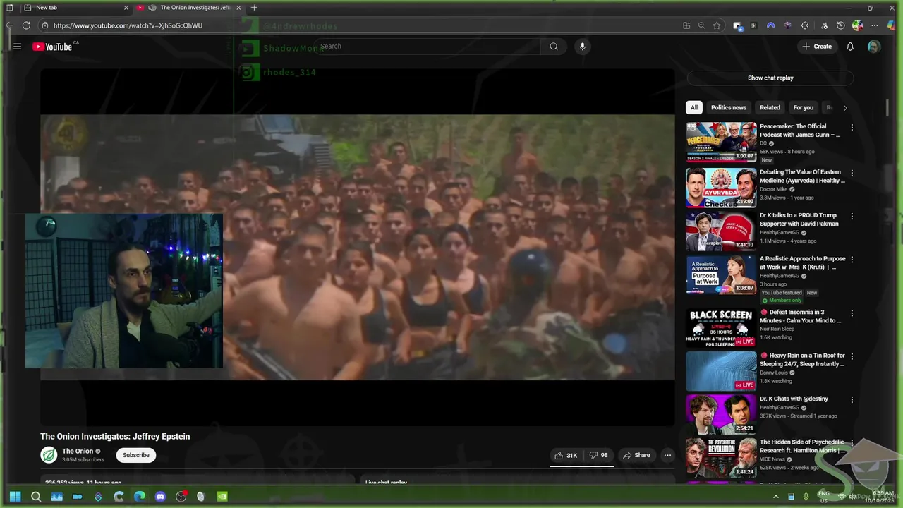Open Edge browser from the taskbar

[140, 497]
